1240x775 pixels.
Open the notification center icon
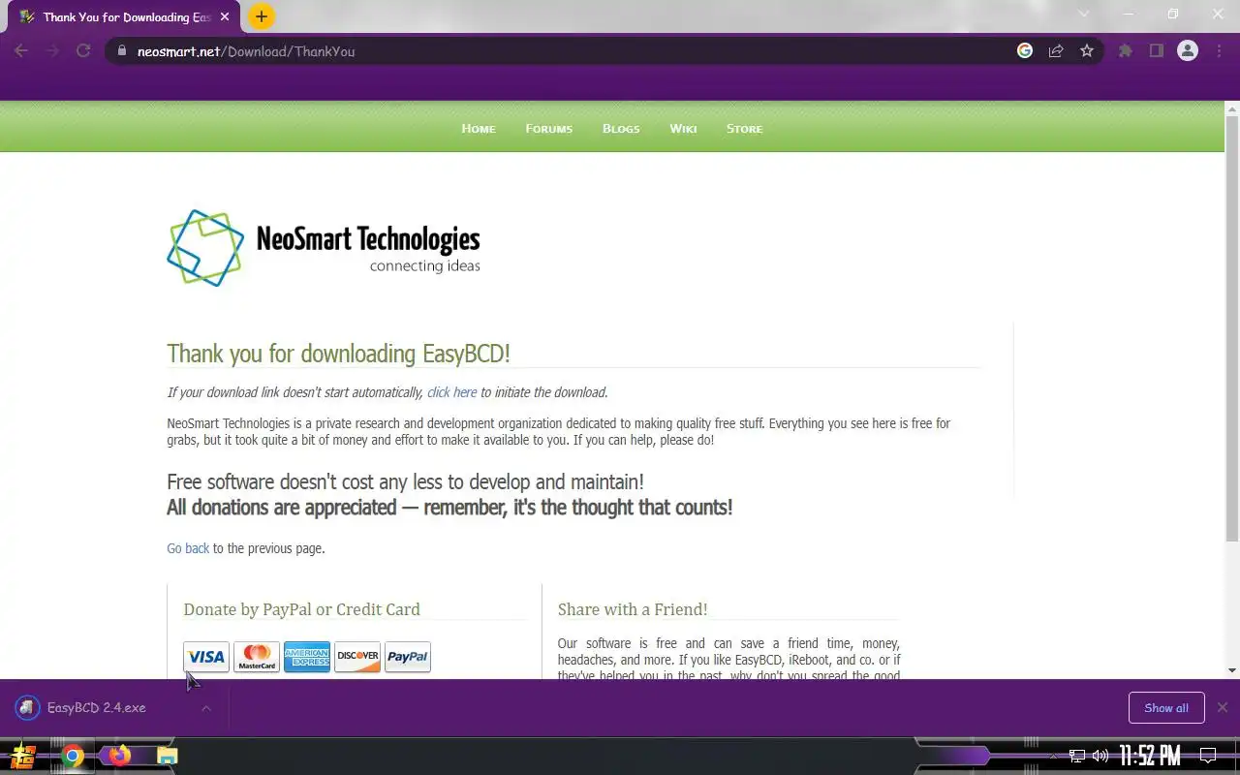pyautogui.click(x=1208, y=756)
